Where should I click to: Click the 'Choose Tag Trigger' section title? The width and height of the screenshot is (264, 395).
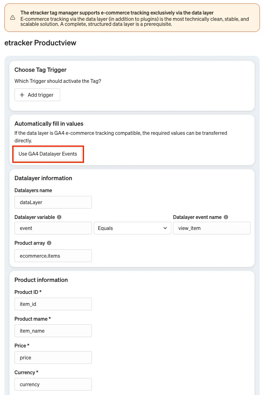(x=41, y=70)
